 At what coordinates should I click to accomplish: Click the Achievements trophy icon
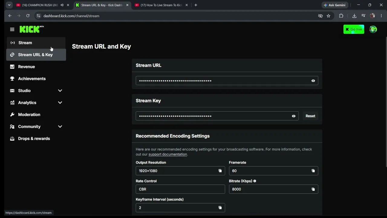12,79
